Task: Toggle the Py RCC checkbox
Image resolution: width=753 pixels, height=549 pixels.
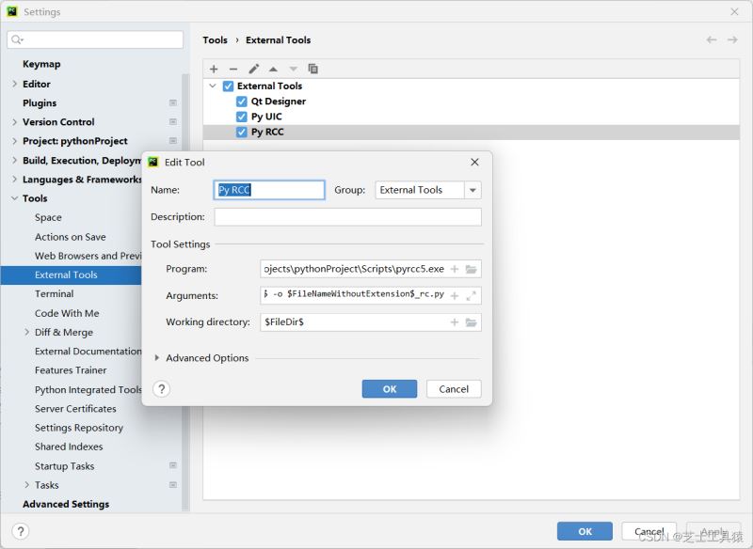Action: (242, 132)
